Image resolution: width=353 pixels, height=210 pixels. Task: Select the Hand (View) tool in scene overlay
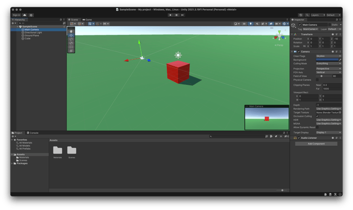pyautogui.click(x=71, y=31)
